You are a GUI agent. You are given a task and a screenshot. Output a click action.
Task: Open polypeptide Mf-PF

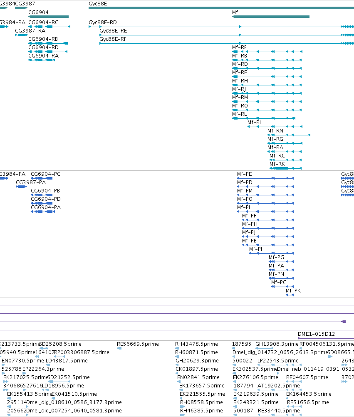tap(249, 216)
